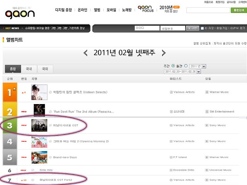Open the ID/PW 찾기 link
Image resolution: width=247 pixels, height=185 pixels.
coord(238,28)
